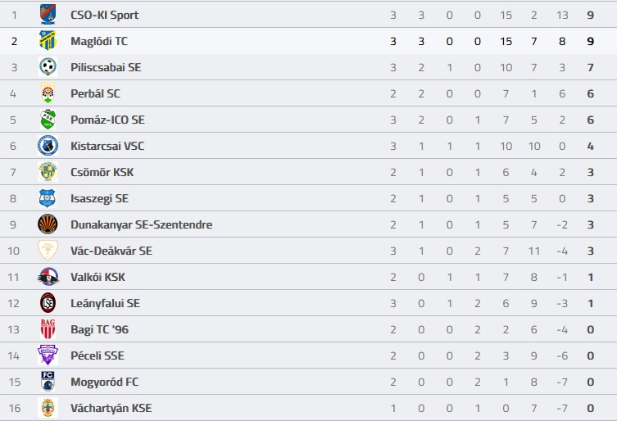Click CSO-KI Sport's 9 points value
The width and height of the screenshot is (617, 421).
point(590,15)
